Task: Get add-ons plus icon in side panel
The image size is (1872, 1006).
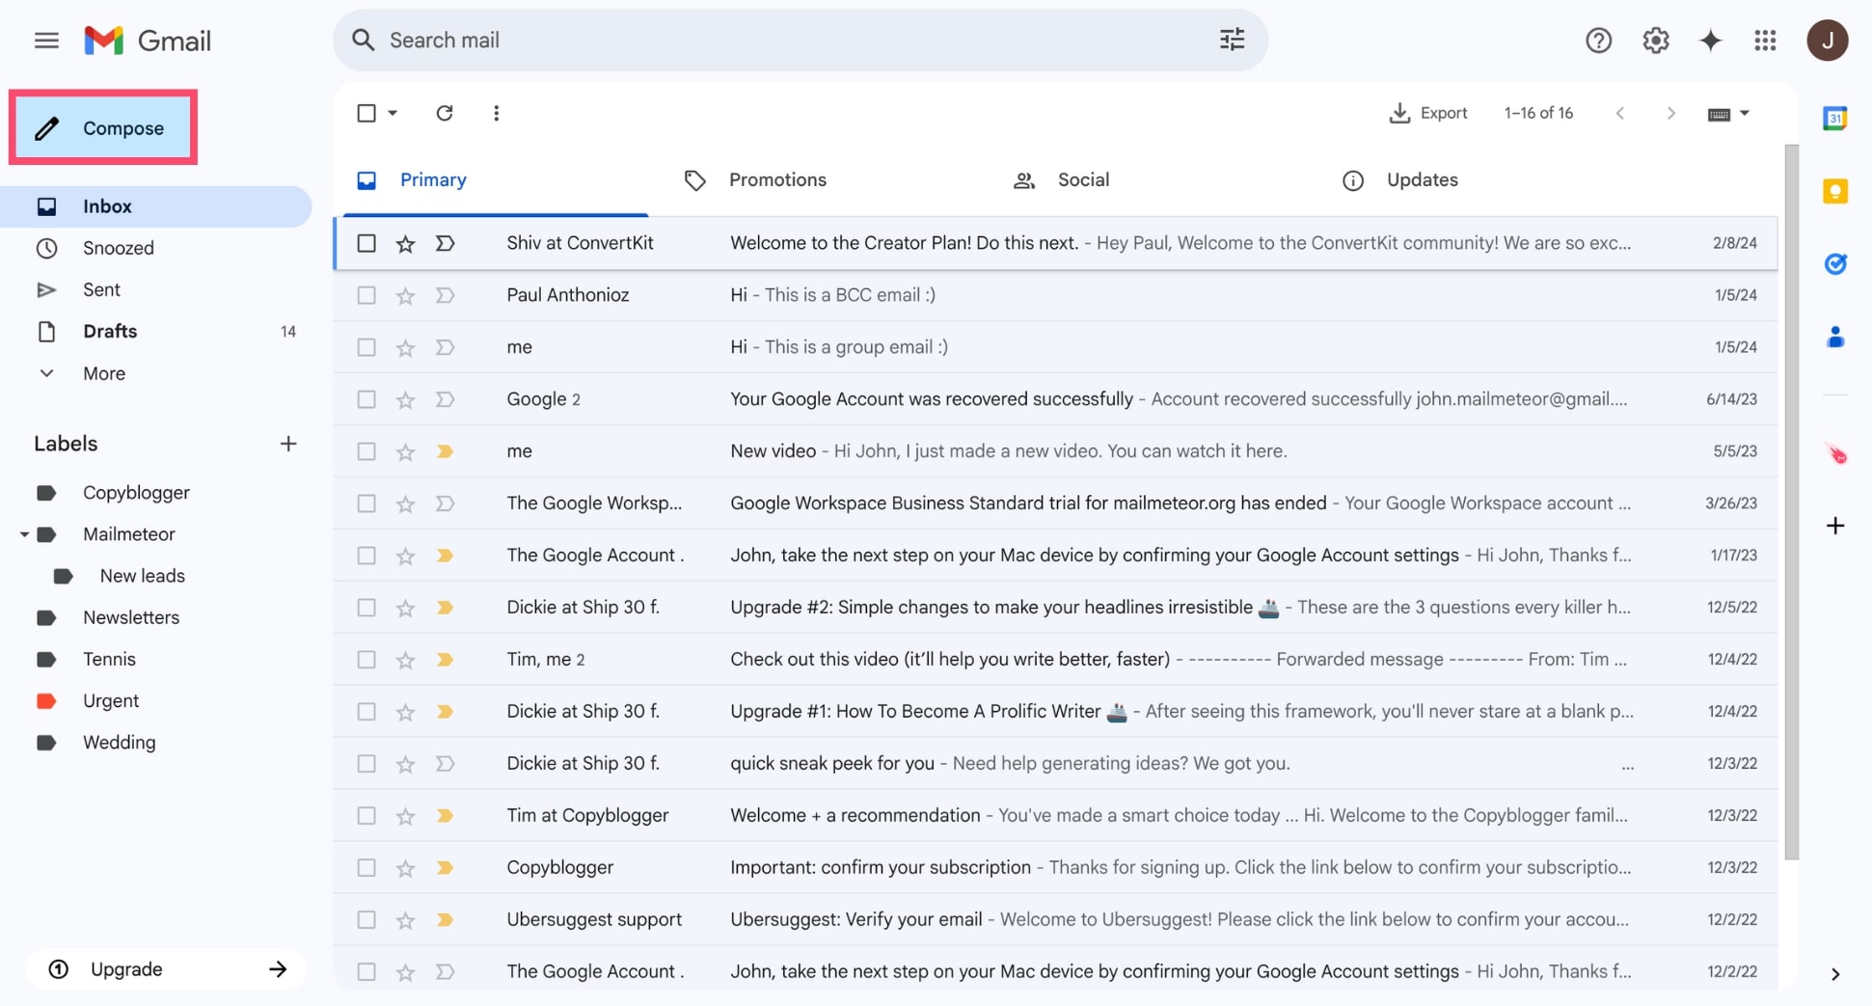Action: pos(1834,526)
